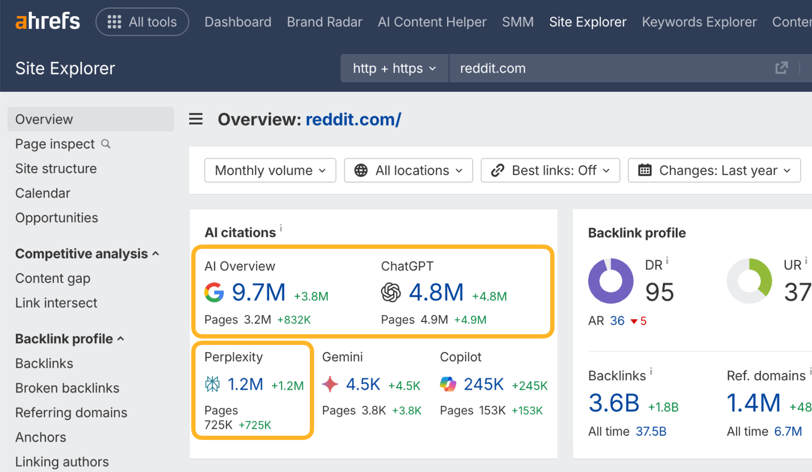Click the Page inspect magnifier icon
This screenshot has width=812, height=472.
pos(106,144)
